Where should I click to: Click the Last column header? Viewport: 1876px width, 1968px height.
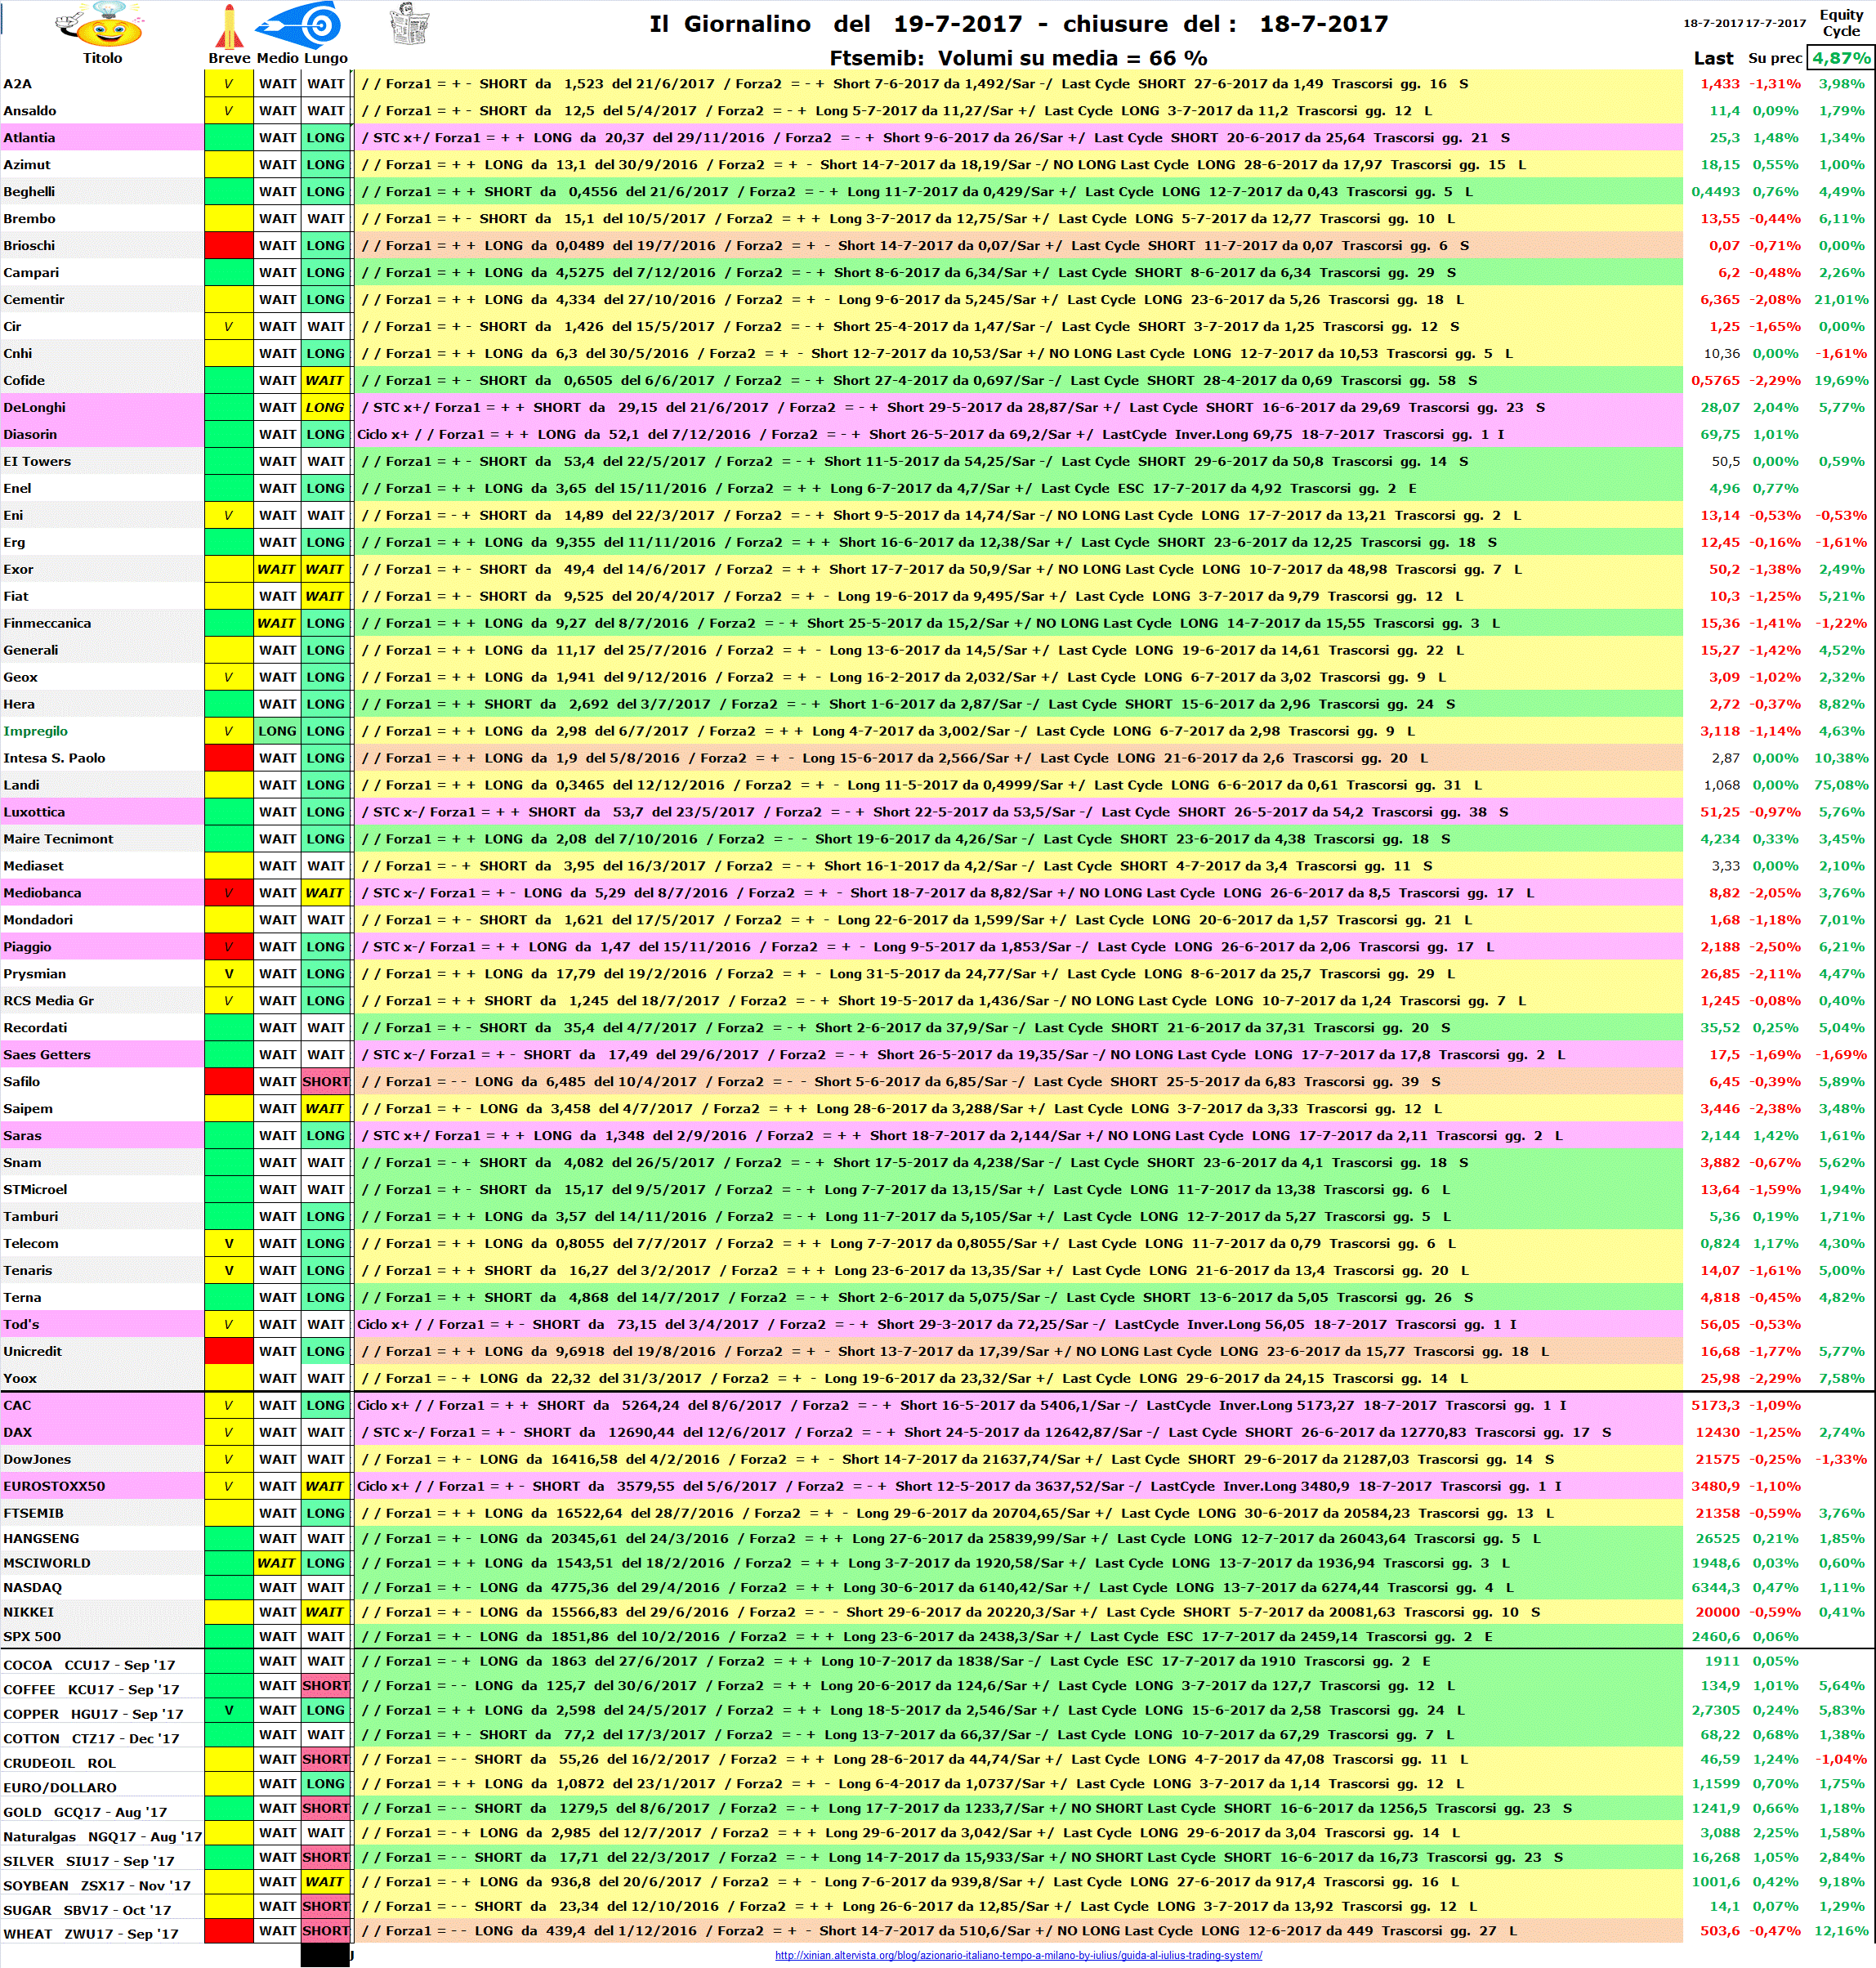(x=1713, y=58)
